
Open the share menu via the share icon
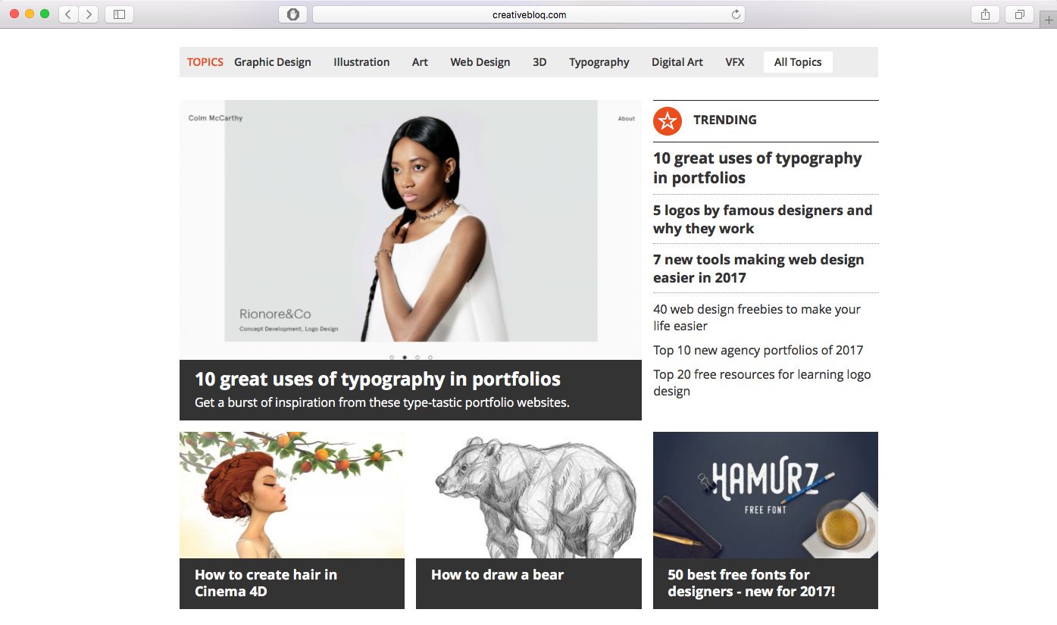(x=984, y=14)
